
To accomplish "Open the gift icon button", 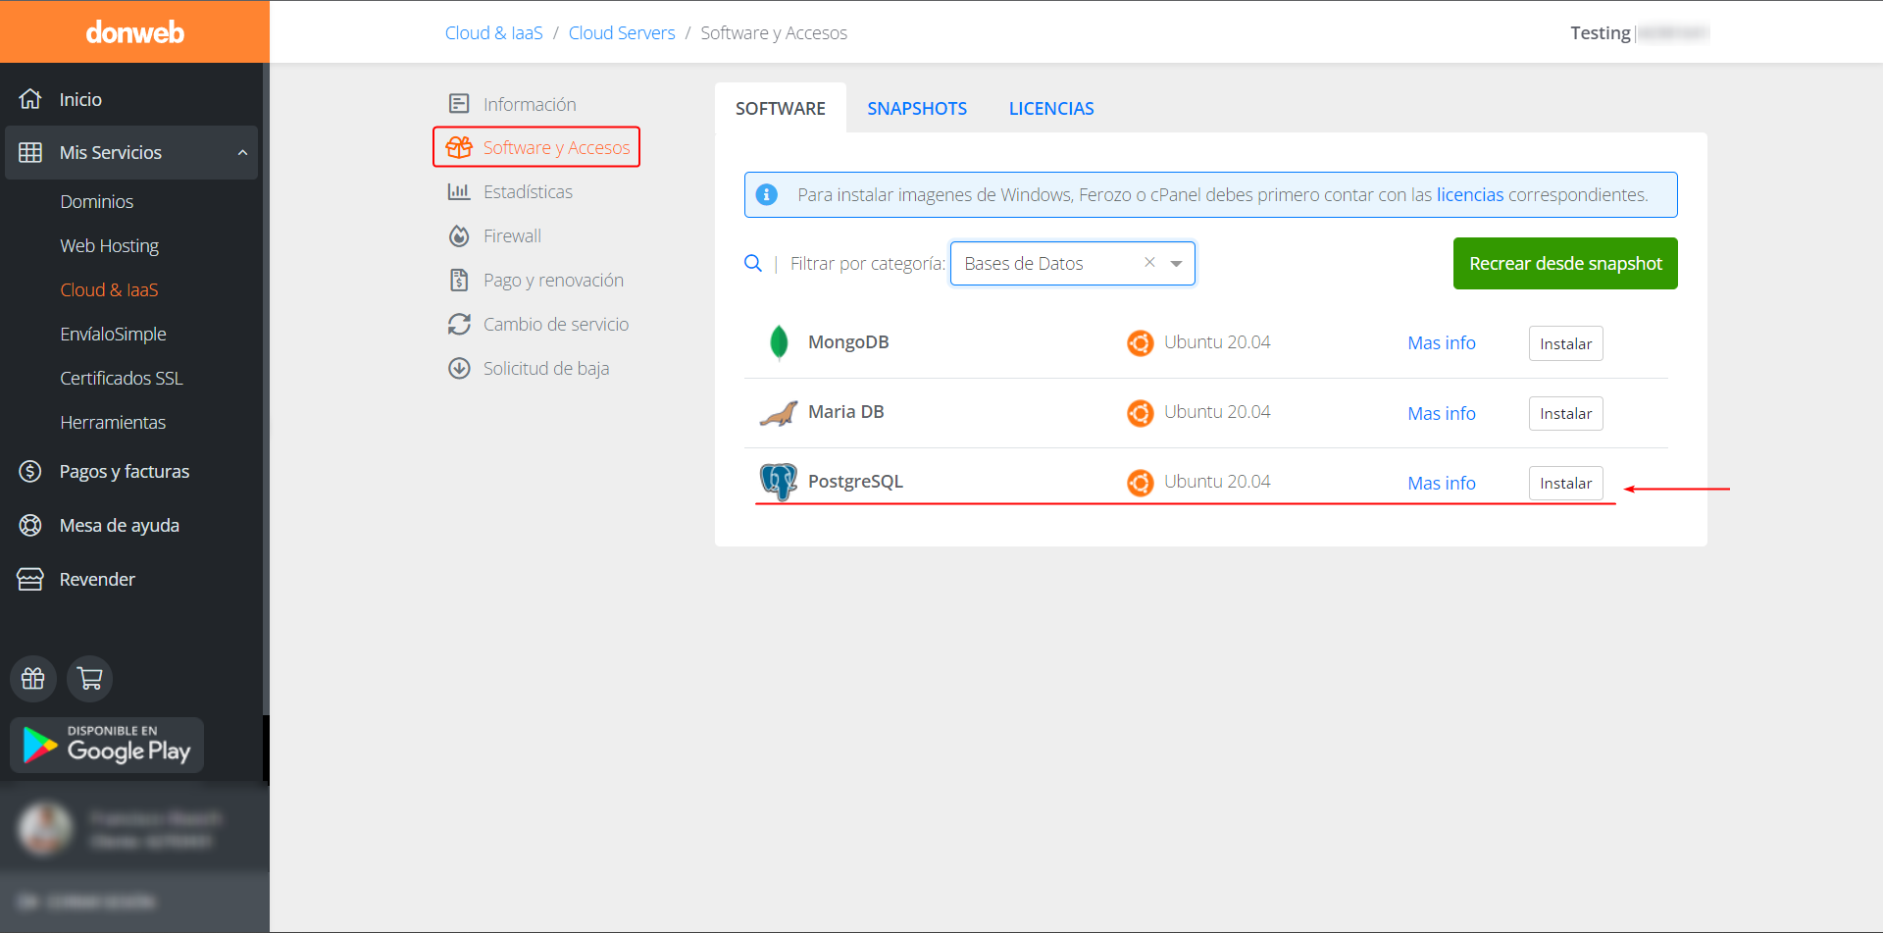I will click(x=33, y=679).
